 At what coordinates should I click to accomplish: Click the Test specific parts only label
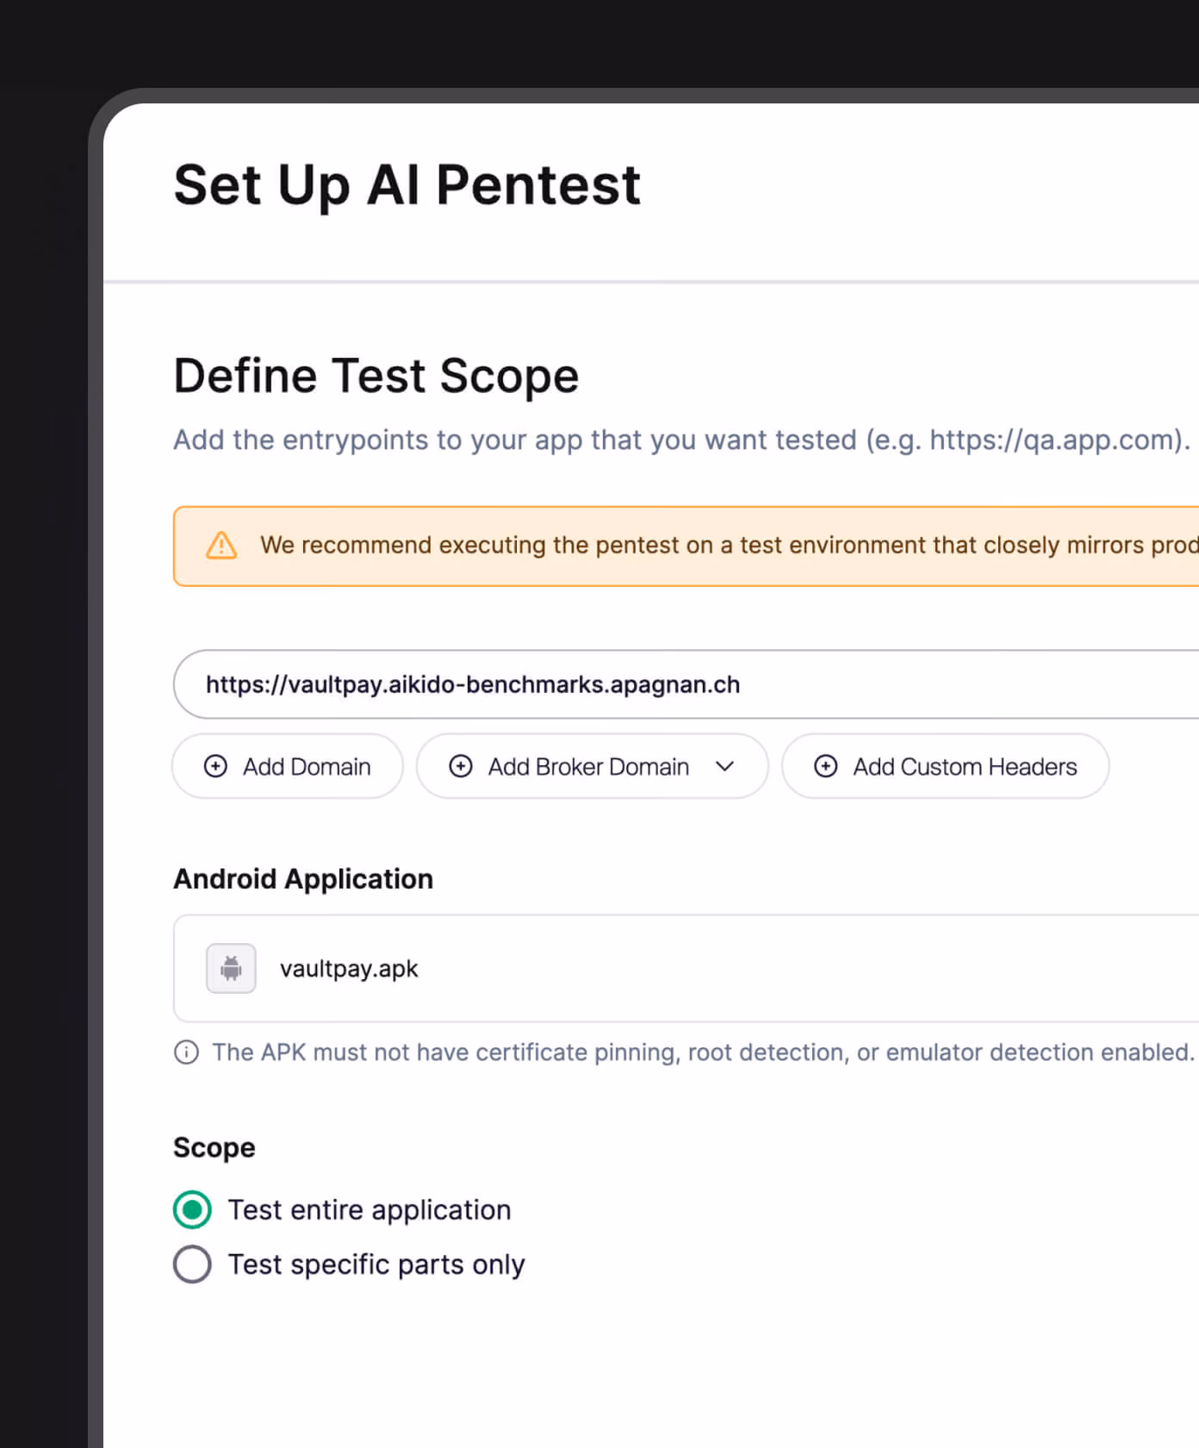[x=376, y=1264]
